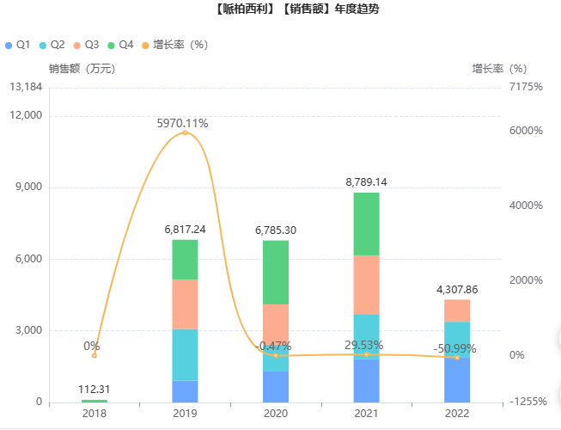Toggle the Q2 legend series
This screenshot has height=430, width=561.
point(52,44)
